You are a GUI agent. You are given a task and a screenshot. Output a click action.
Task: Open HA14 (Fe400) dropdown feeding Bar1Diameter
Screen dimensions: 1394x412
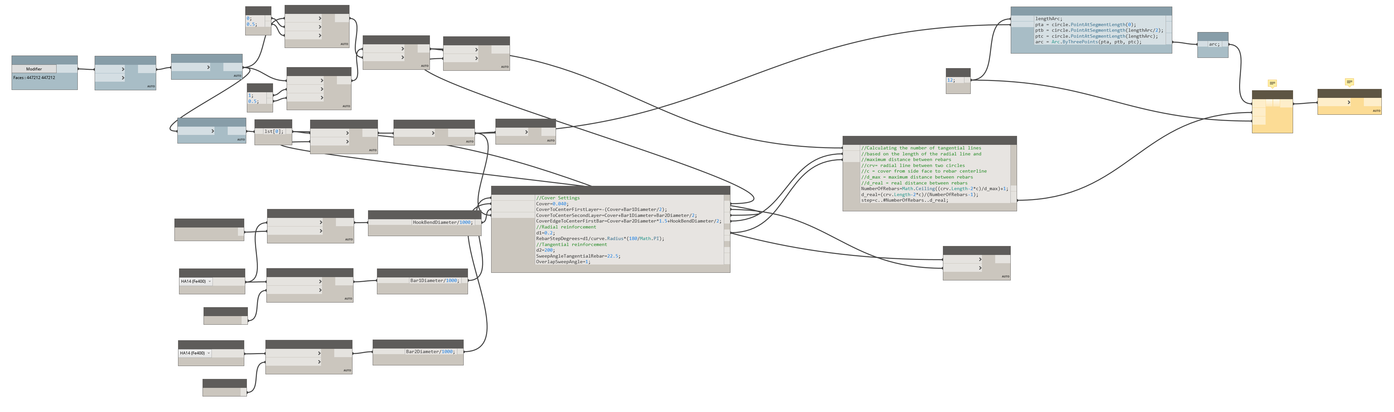click(x=196, y=281)
